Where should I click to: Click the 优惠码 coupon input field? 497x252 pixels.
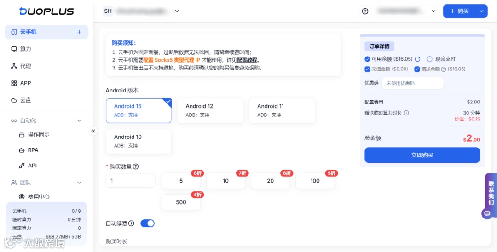[x=413, y=83]
